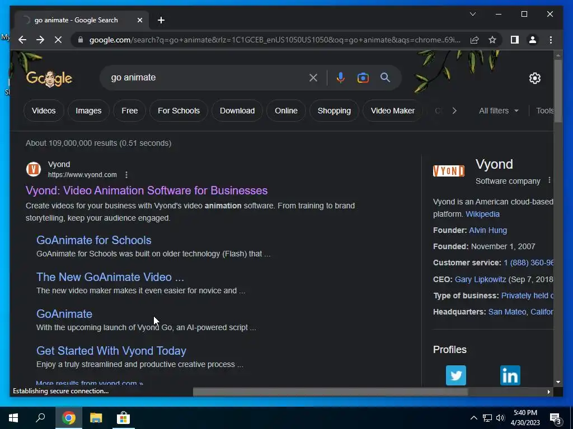Filter results by Videos
This screenshot has width=573, height=429.
44,111
